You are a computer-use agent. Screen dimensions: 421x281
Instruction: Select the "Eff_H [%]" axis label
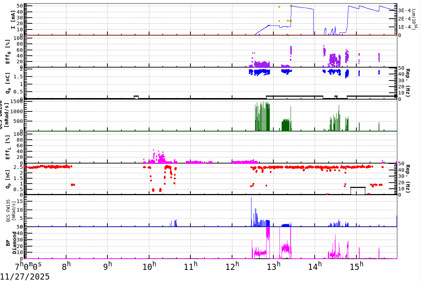coord(8,52)
